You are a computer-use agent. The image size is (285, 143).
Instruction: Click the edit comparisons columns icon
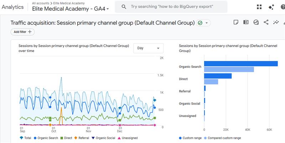(x=246, y=22)
